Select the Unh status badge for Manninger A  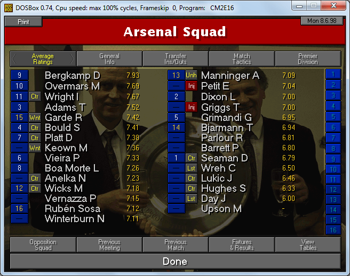(x=192, y=75)
